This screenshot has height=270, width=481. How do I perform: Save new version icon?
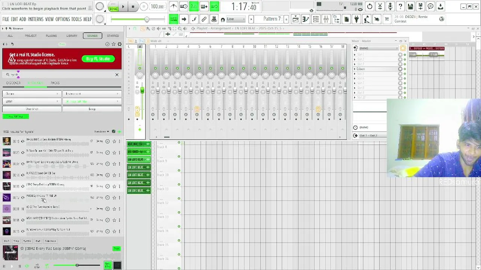pyautogui.click(x=421, y=6)
